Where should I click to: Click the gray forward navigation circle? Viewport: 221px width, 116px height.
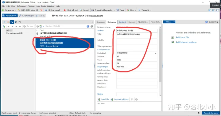point(92,26)
